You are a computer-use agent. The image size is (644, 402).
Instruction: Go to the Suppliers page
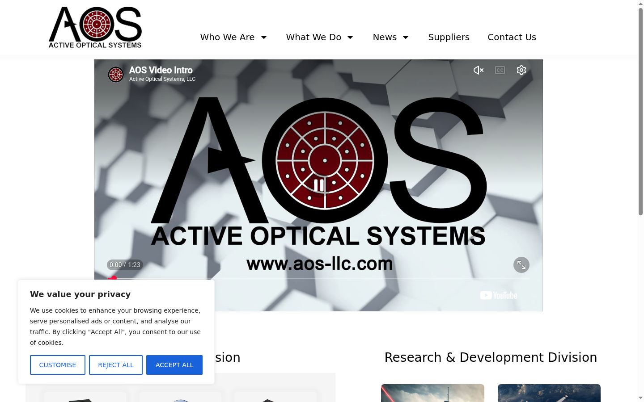coord(449,37)
